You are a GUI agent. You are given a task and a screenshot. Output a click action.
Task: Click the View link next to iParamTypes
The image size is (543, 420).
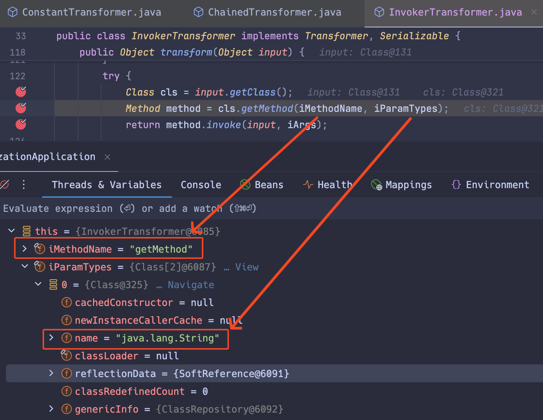click(x=247, y=267)
